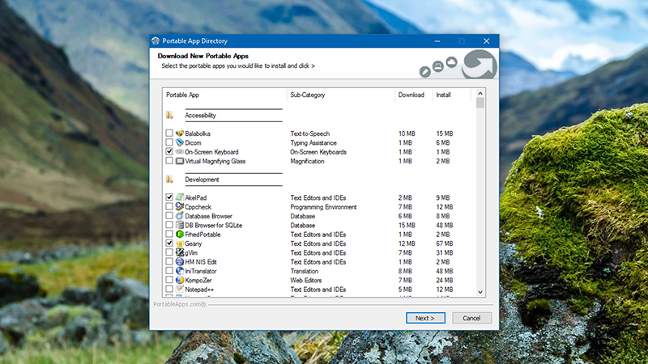Click the KompoZer app icon
Screen dimensions: 648x364
click(x=179, y=280)
